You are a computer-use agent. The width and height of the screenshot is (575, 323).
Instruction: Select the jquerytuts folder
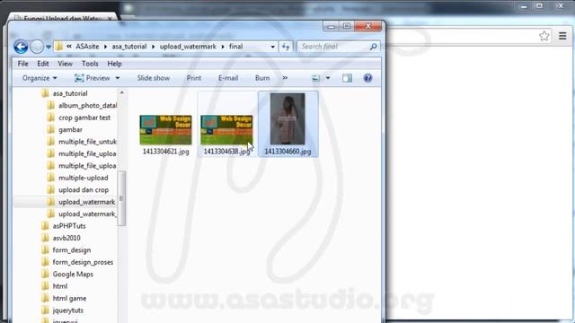[68, 310]
